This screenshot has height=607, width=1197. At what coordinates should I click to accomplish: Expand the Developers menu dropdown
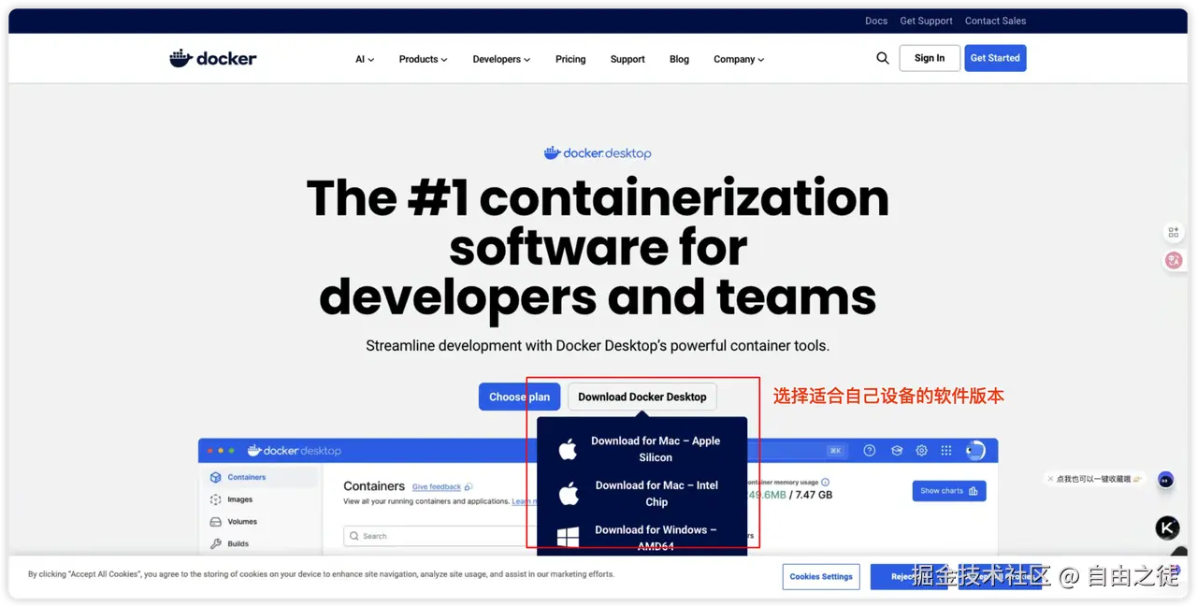501,59
